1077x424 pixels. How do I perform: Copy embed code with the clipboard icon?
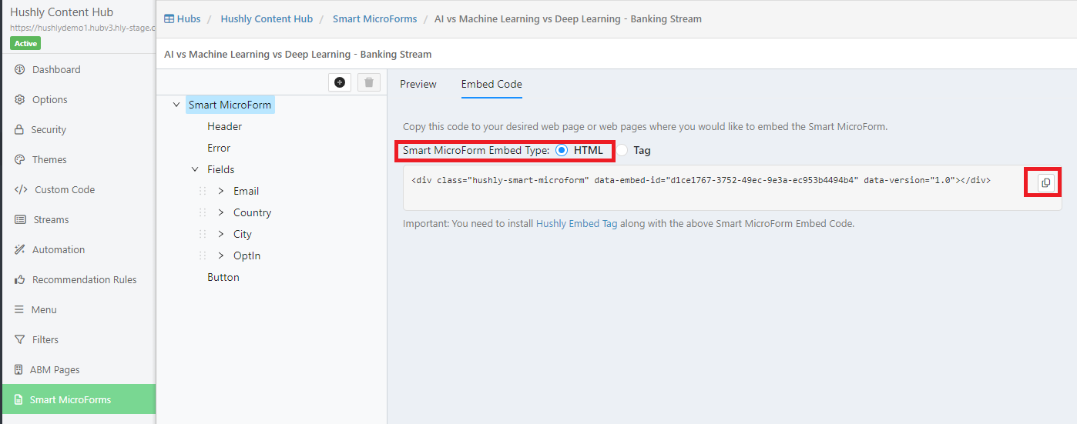[1045, 182]
